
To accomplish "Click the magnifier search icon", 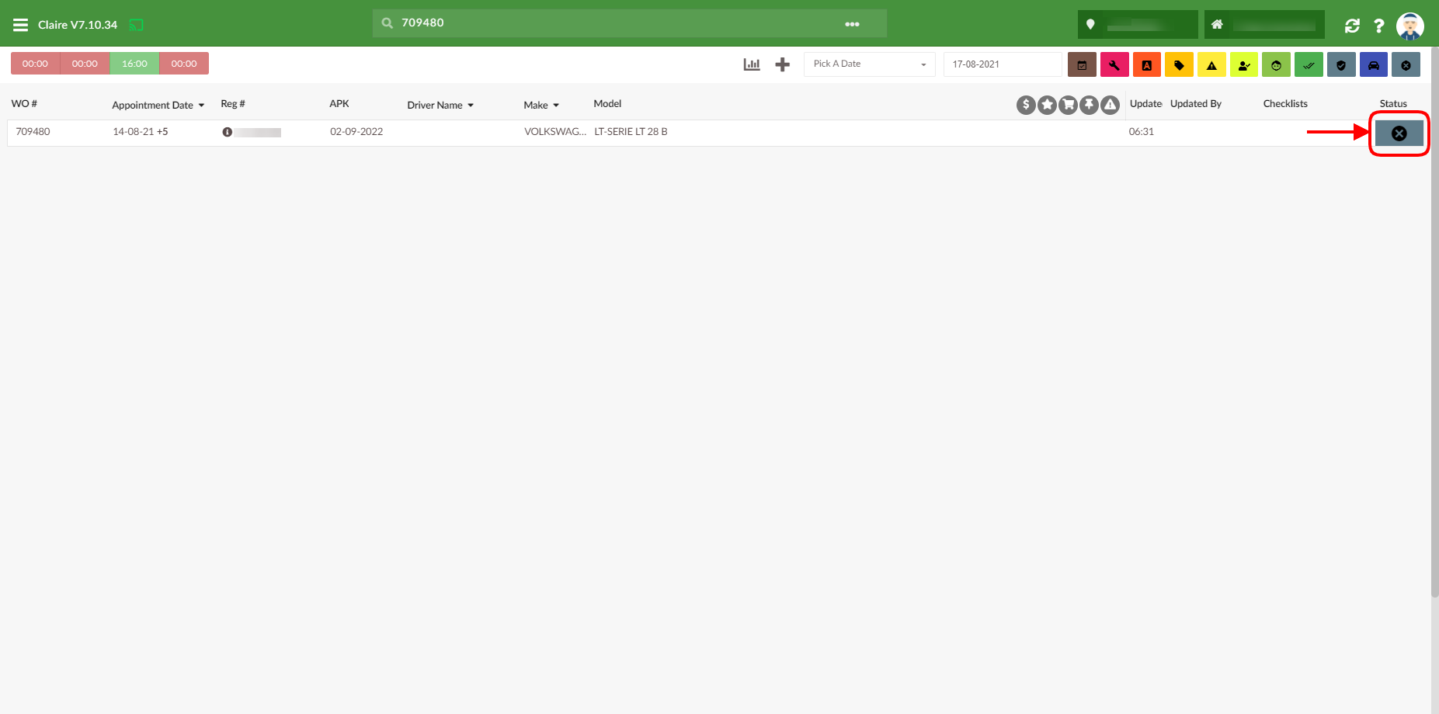I will pos(388,23).
